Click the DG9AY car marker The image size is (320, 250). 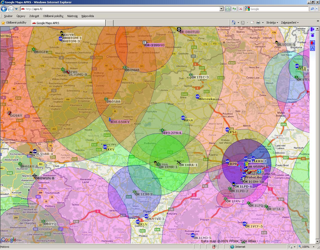click(10, 113)
